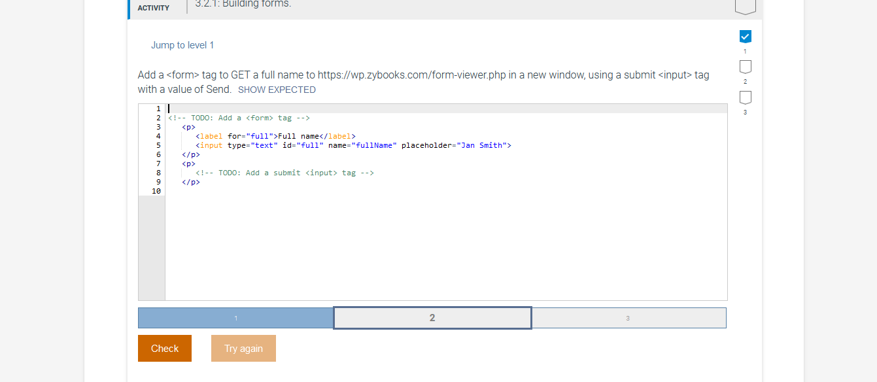This screenshot has width=877, height=382.
Task: Click the TODO Add a form tag comment
Action: tap(239, 118)
